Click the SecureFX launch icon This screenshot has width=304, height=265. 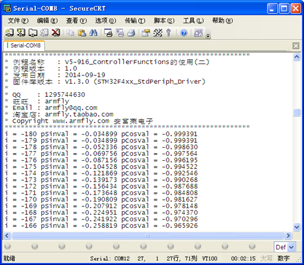(198, 33)
